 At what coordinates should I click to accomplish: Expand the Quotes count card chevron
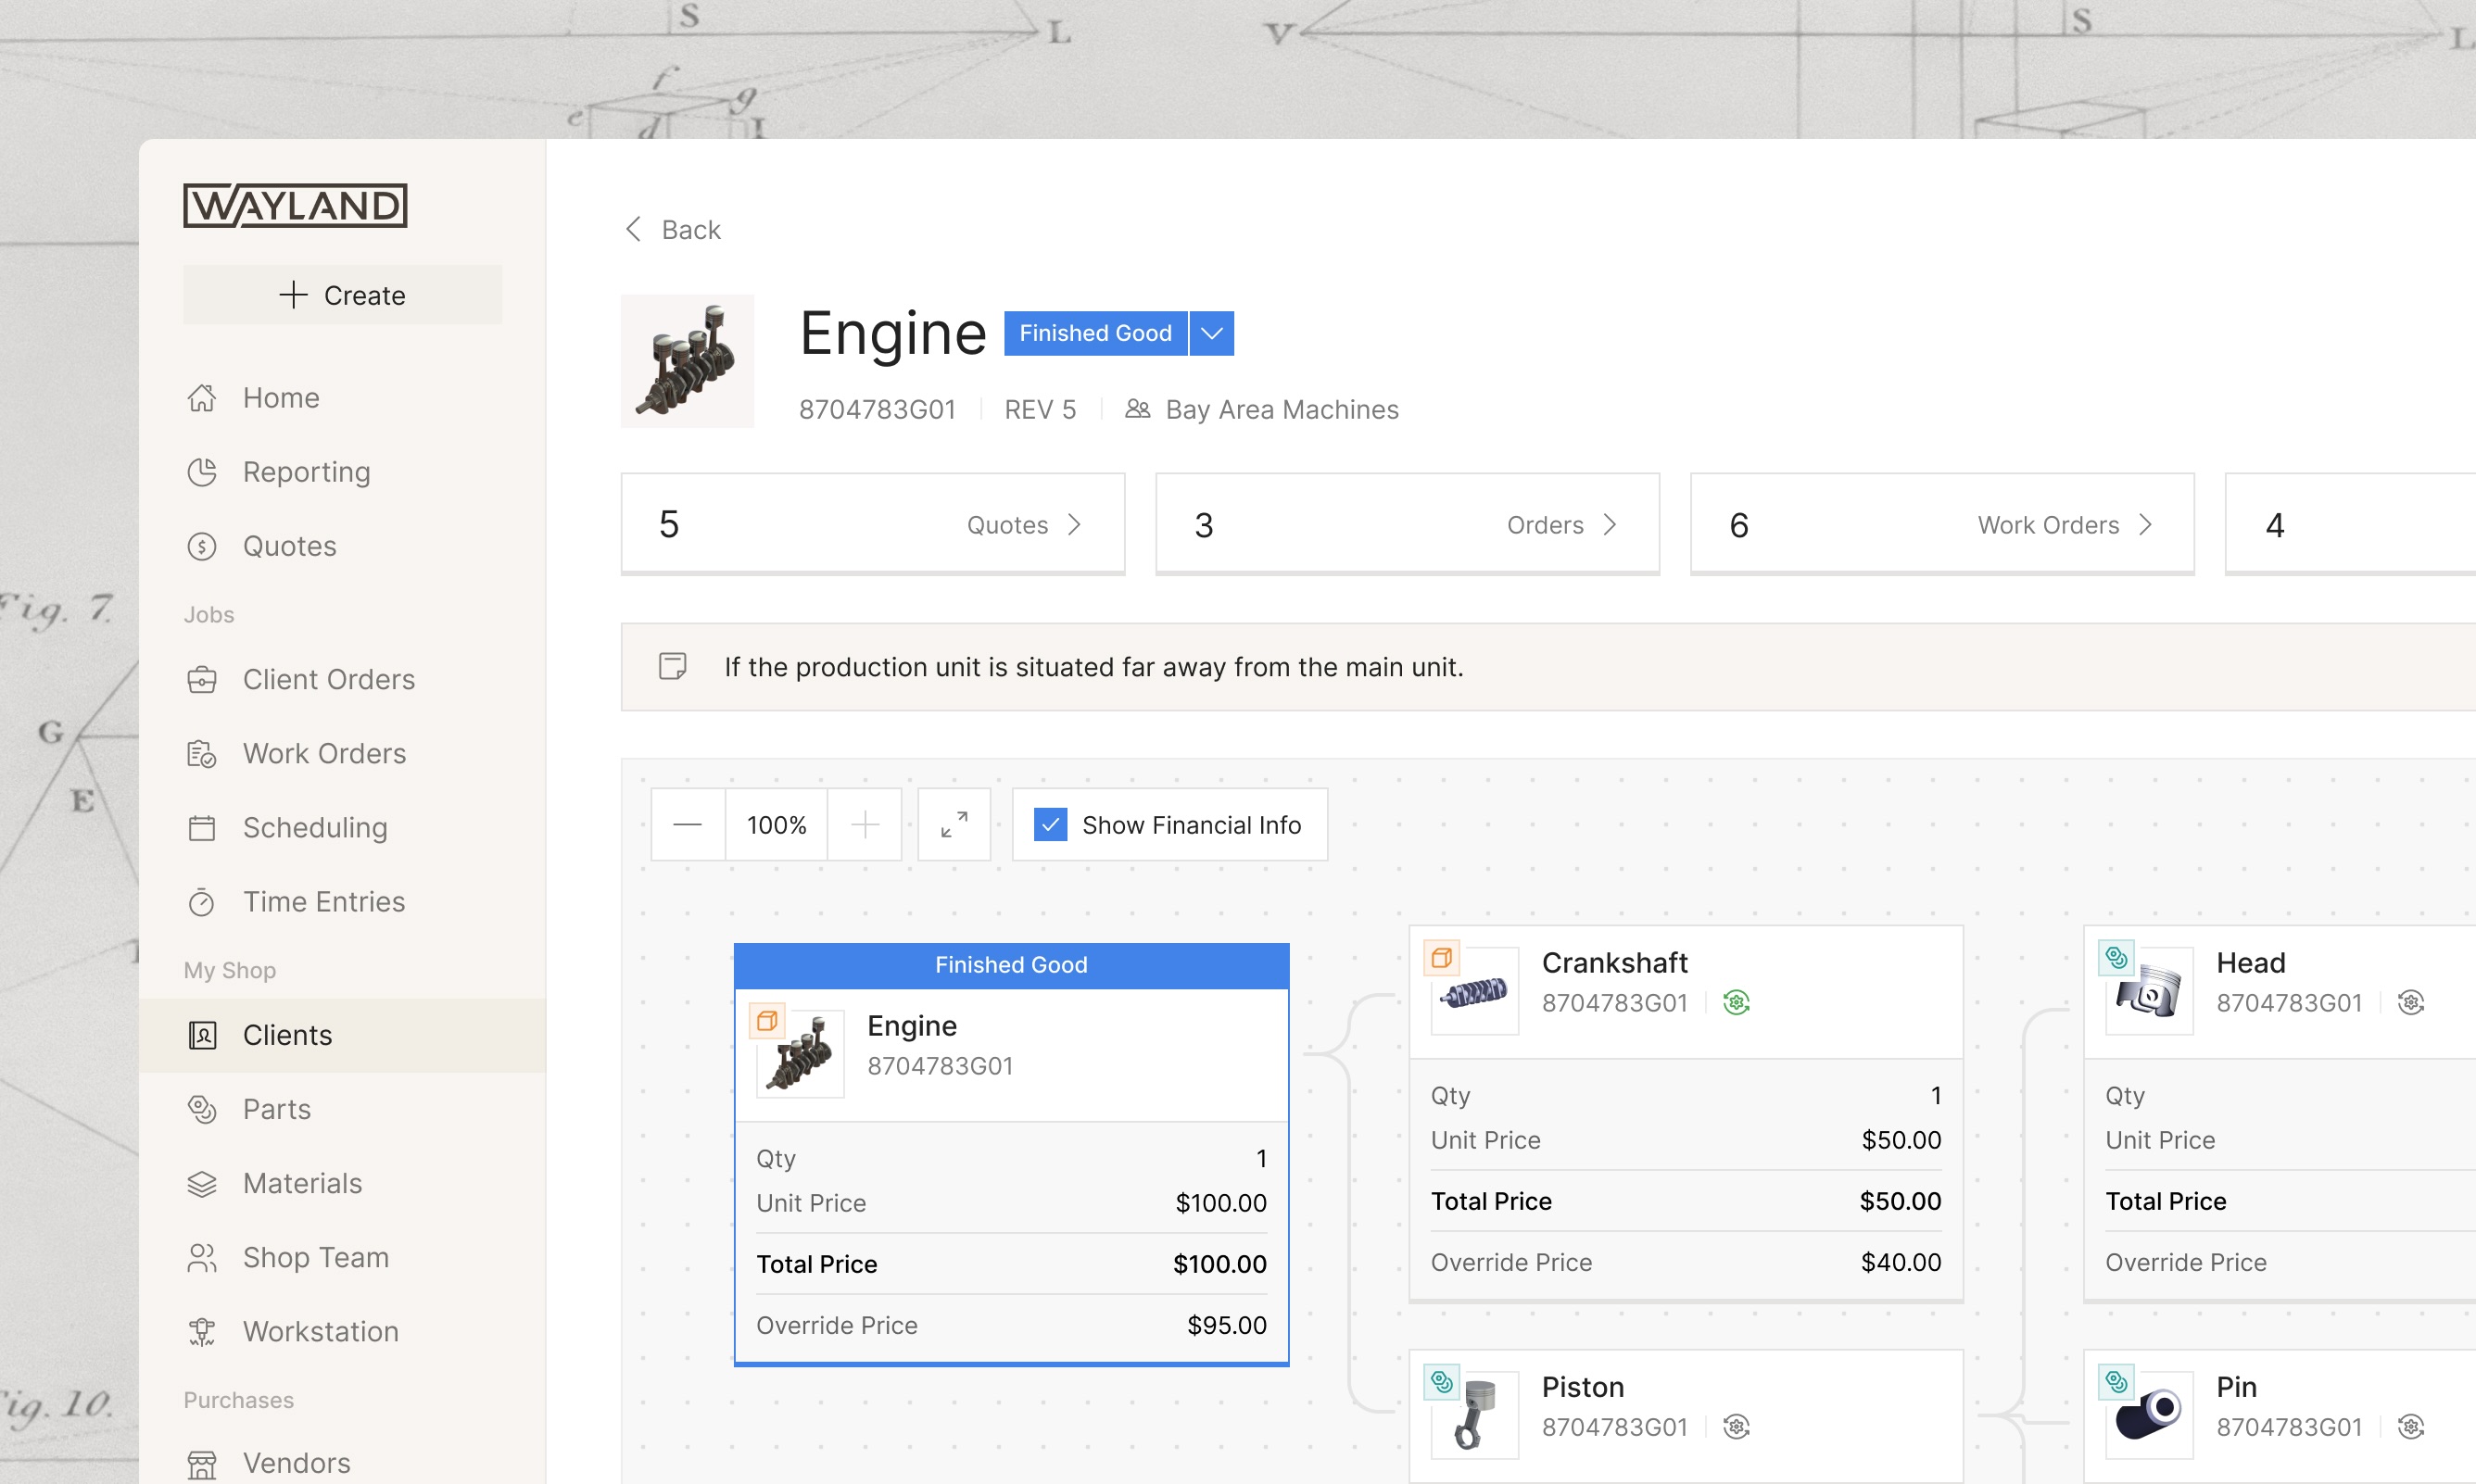(x=1074, y=524)
